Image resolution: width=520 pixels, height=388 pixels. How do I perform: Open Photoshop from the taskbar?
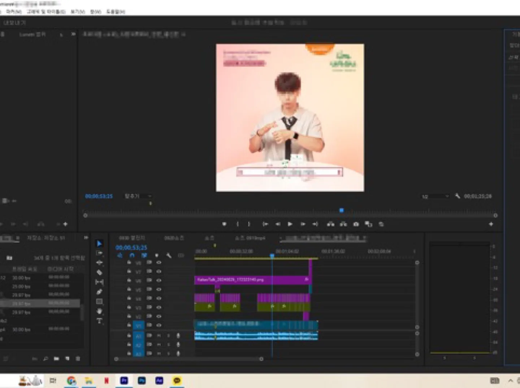point(142,380)
